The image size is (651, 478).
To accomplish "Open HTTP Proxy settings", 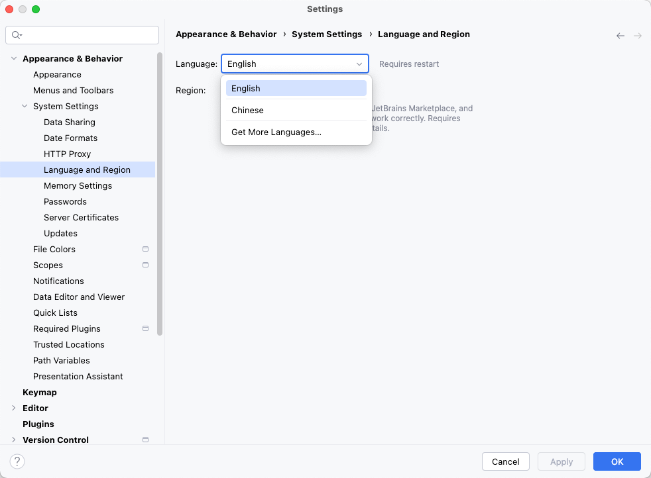I will 67,154.
